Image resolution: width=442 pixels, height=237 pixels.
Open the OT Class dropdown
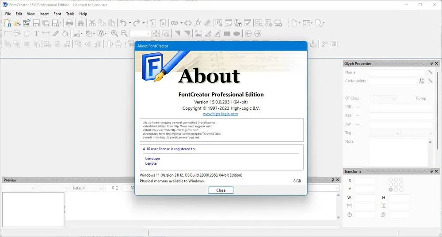click(382, 99)
